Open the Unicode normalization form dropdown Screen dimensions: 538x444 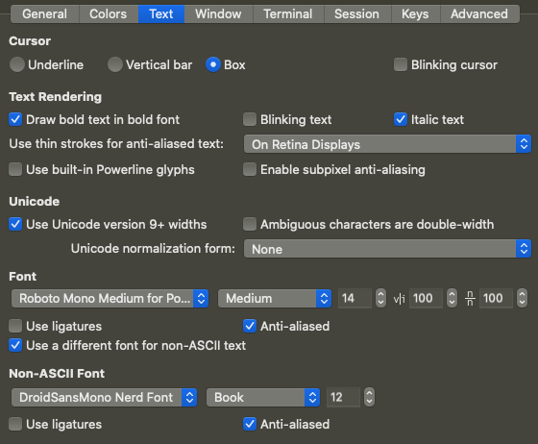(x=387, y=249)
